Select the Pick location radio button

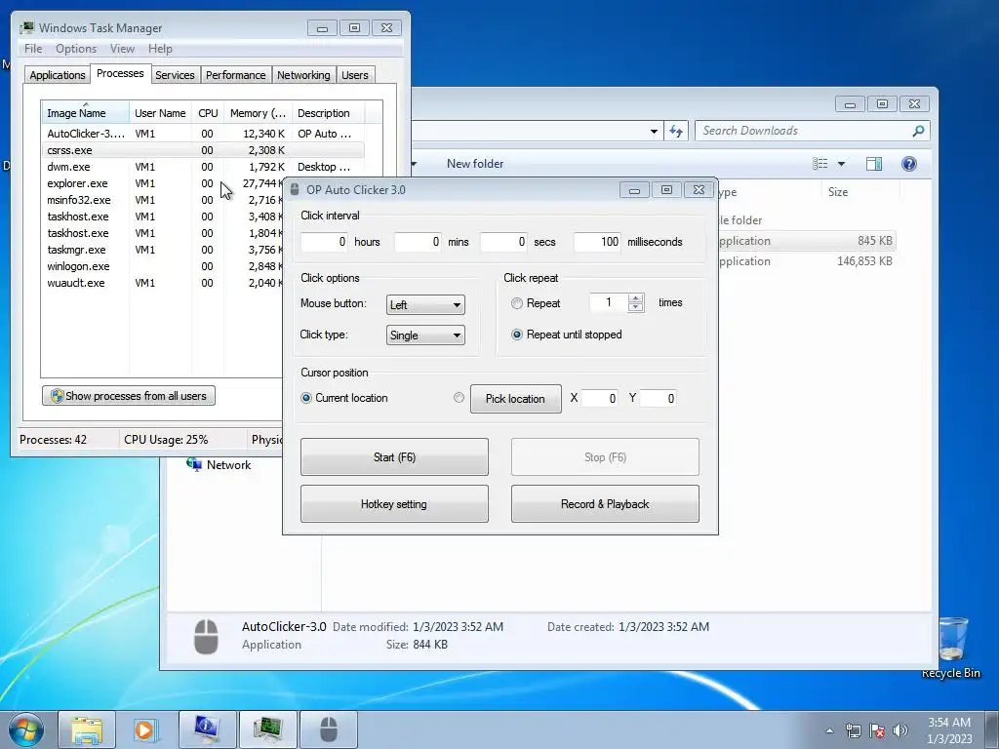(459, 398)
